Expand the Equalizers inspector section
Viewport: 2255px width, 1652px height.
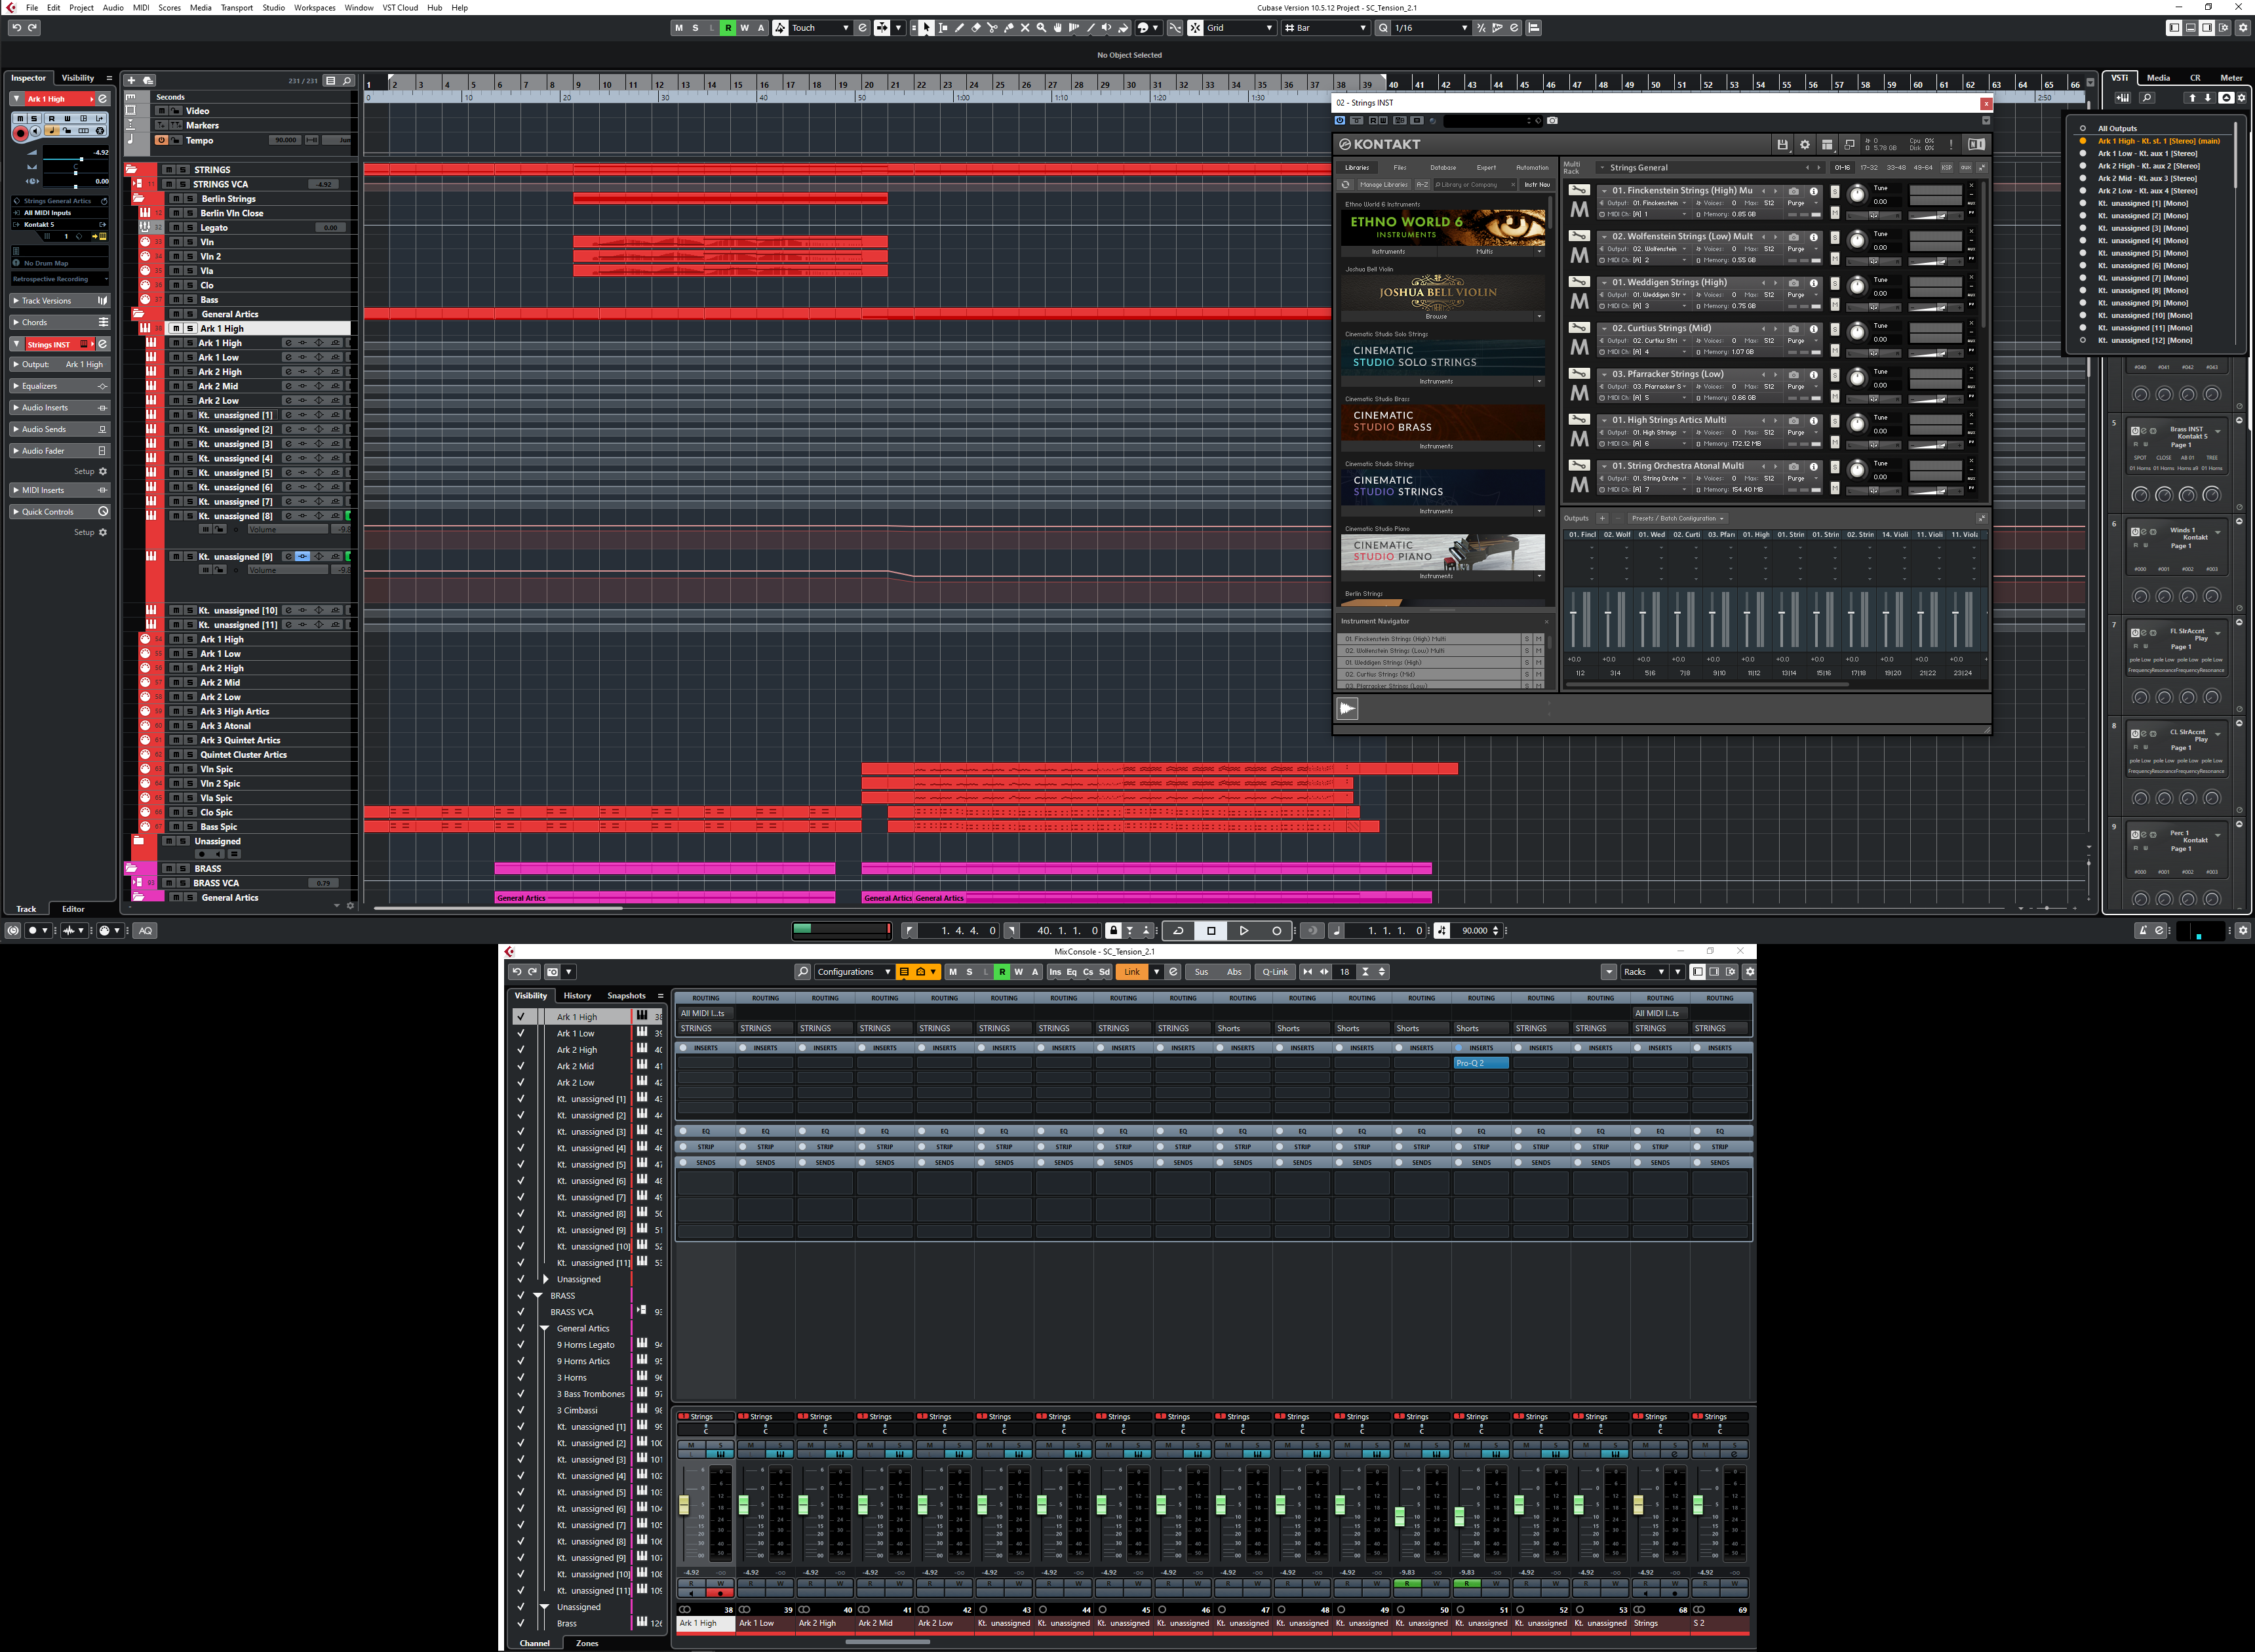[x=40, y=386]
